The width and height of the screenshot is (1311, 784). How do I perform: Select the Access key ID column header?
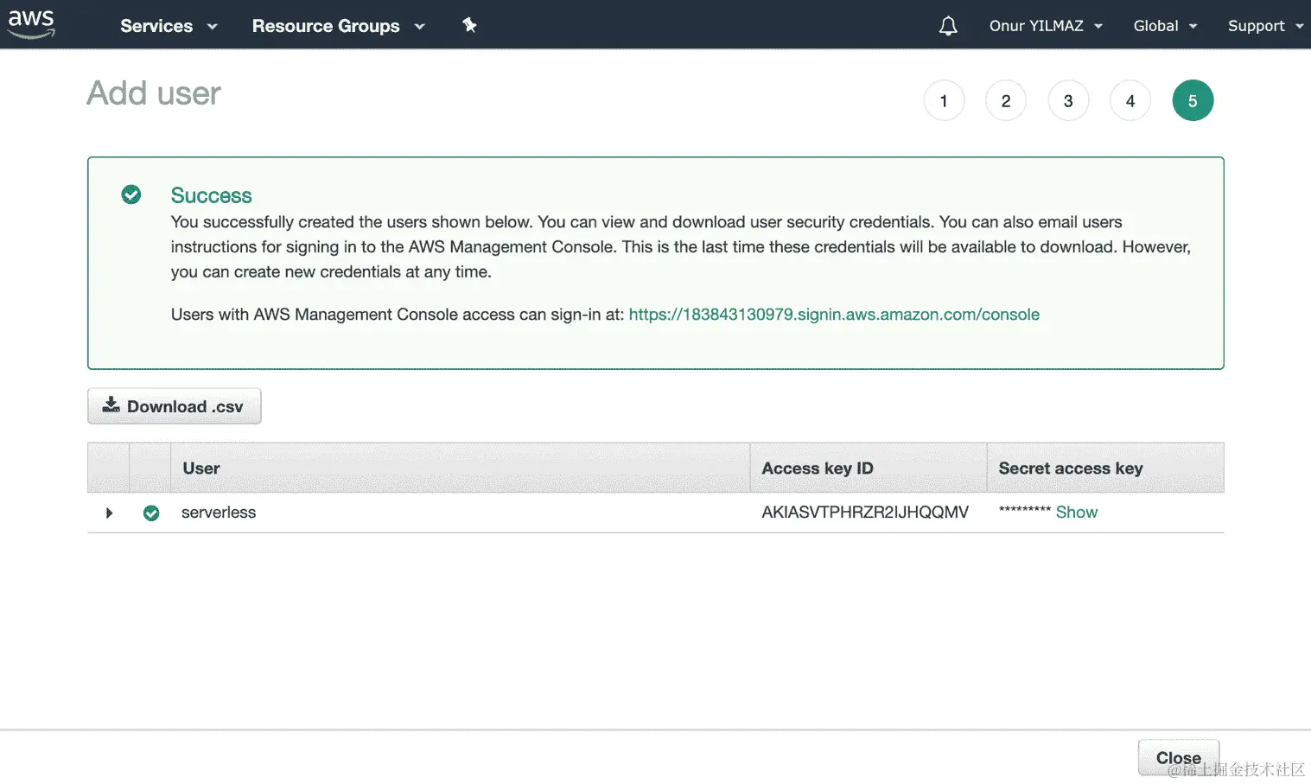pos(816,468)
